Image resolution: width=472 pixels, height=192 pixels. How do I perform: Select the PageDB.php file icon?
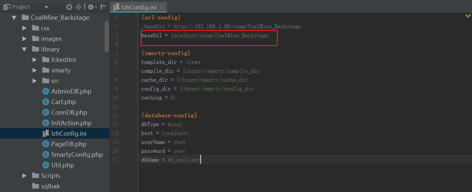(46, 144)
